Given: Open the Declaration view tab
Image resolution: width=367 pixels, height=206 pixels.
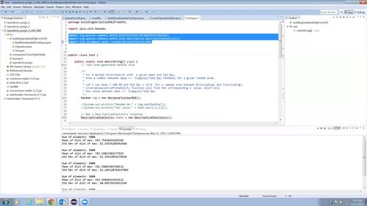Looking at the screenshot, I should point(99,129).
